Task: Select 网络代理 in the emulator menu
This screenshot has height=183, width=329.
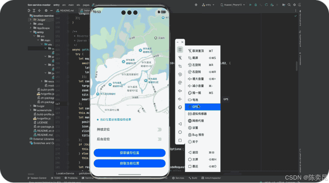Action: click(203, 120)
